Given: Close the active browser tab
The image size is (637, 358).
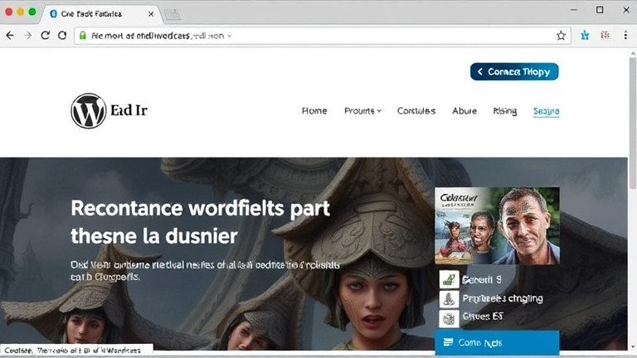Looking at the screenshot, I should (151, 14).
